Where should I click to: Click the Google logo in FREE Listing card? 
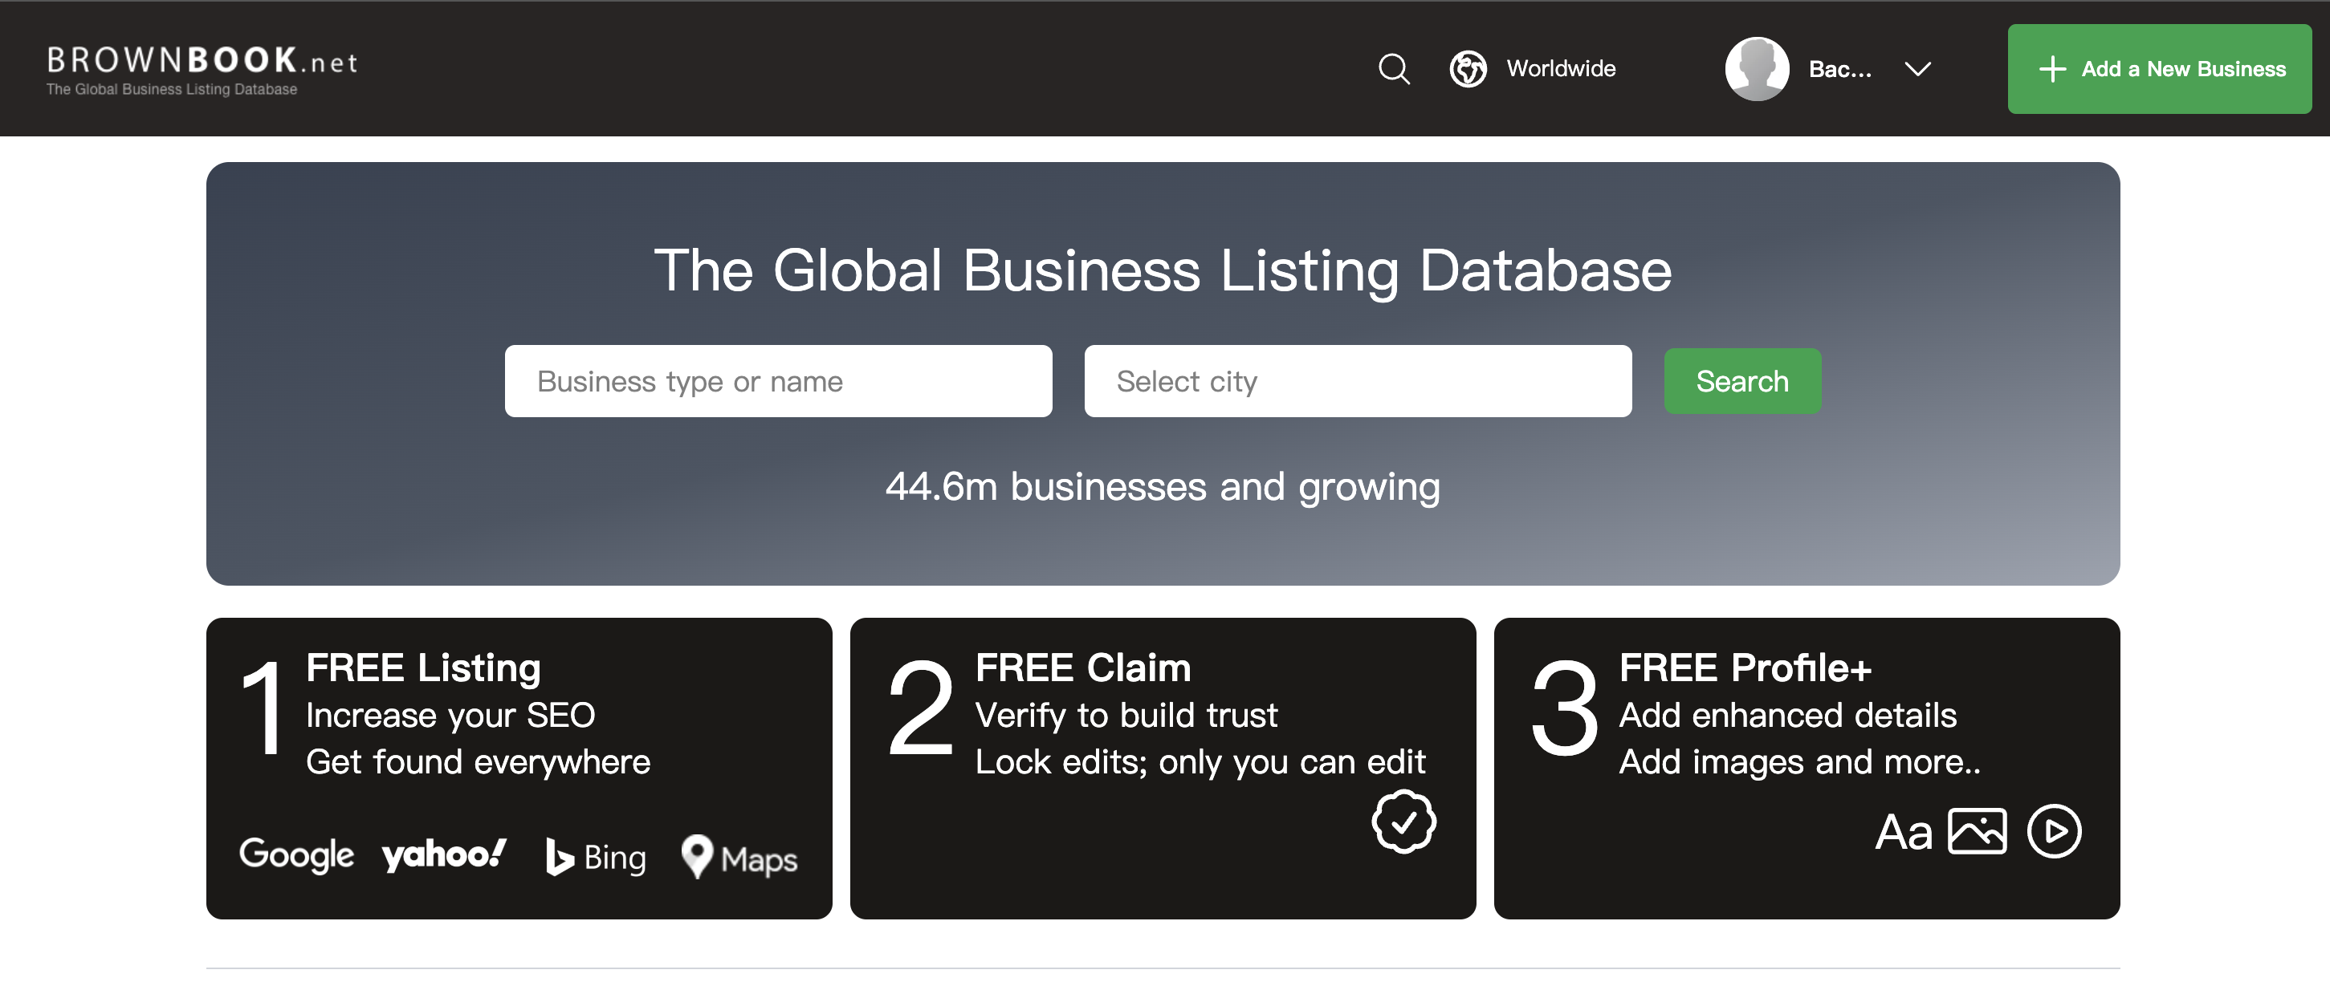click(297, 854)
